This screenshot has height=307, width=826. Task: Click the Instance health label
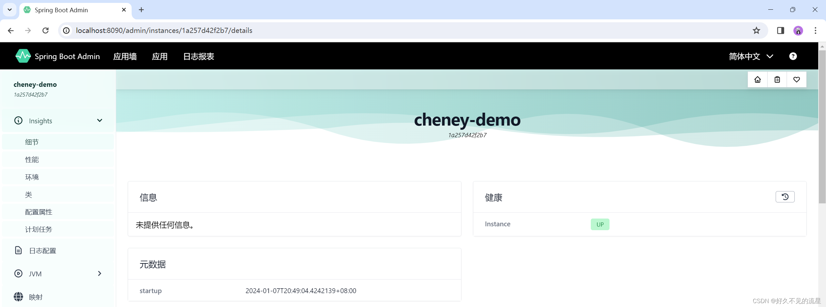pos(498,224)
